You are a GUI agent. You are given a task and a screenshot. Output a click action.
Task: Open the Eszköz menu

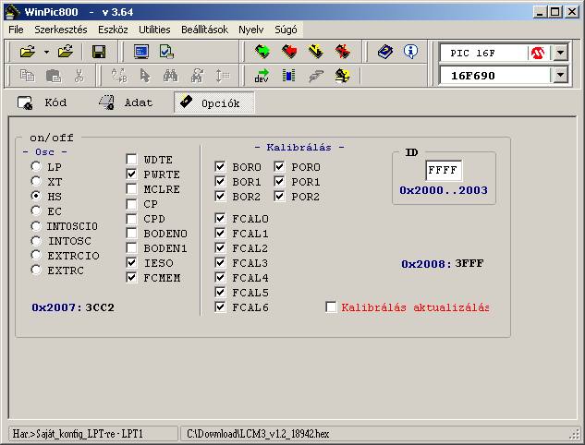(x=113, y=30)
